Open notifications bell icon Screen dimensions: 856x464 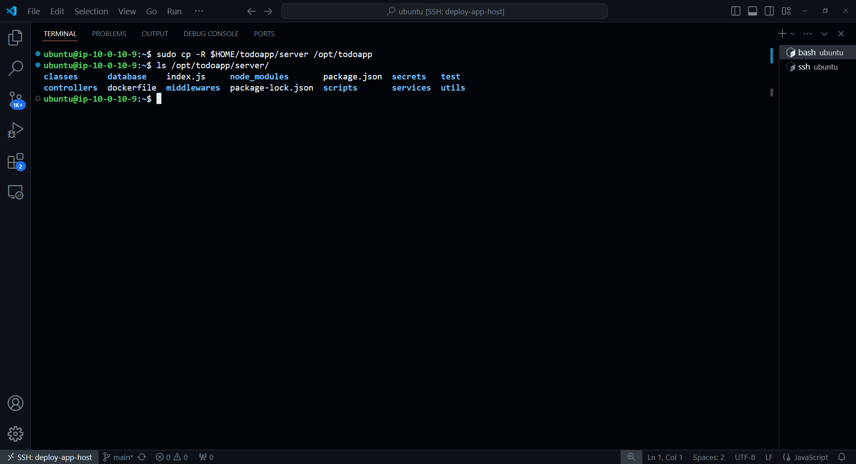tap(842, 457)
